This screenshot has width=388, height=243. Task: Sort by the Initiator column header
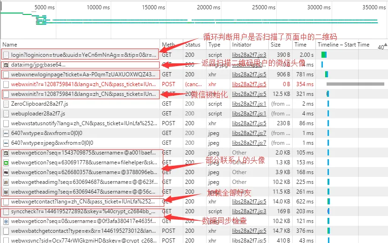(x=241, y=45)
